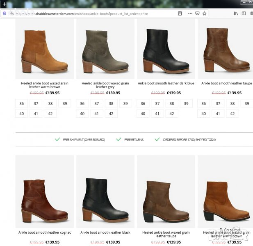Click the Pocket save icon
This screenshot has width=253, height=246.
point(197,14)
